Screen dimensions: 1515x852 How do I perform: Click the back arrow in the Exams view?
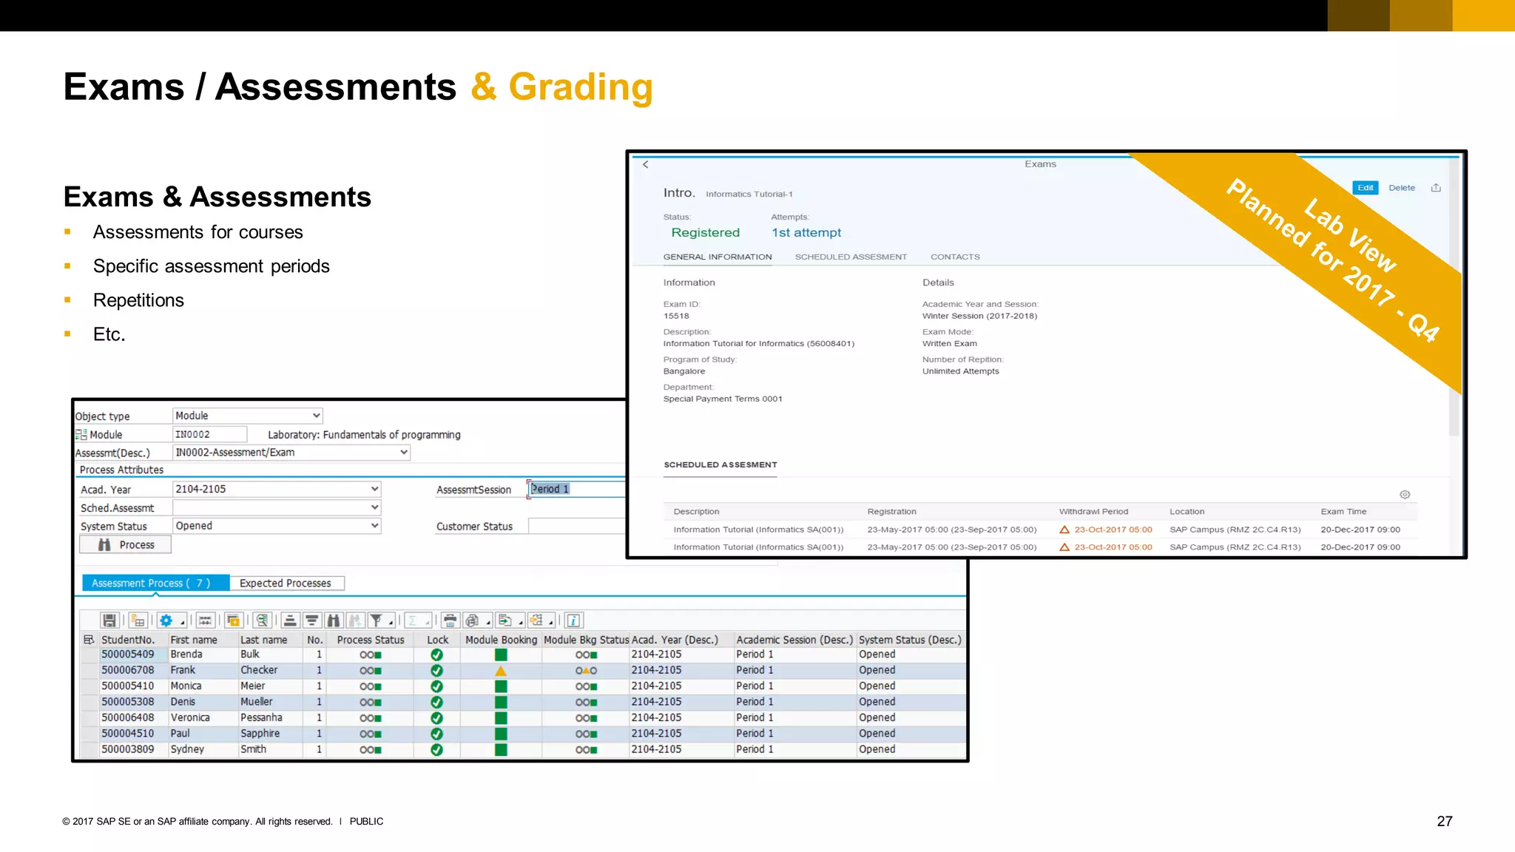646,164
